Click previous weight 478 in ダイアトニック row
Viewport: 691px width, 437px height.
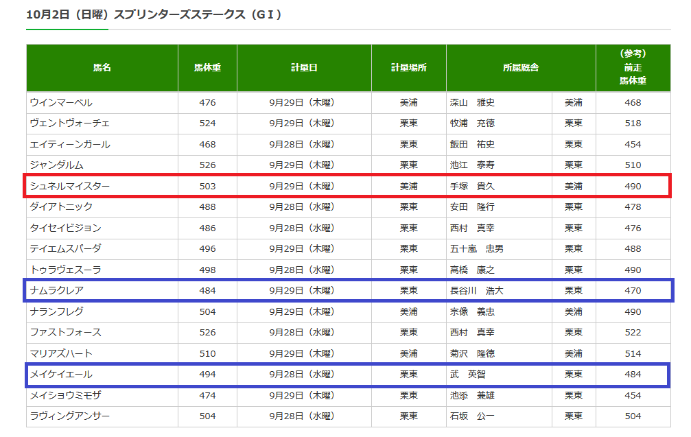[633, 207]
